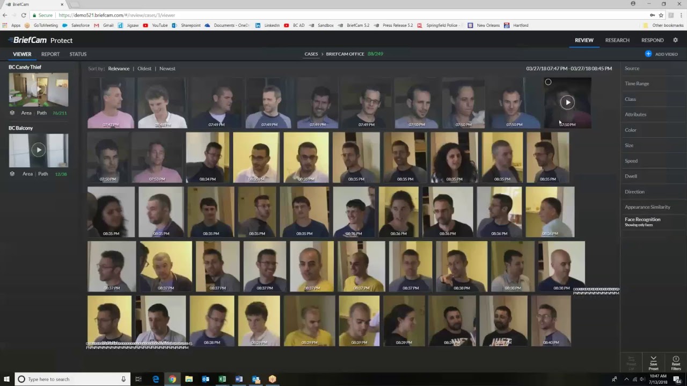This screenshot has height=386, width=687.
Task: Click the layers icon under BC Balcony
Action: (12, 174)
